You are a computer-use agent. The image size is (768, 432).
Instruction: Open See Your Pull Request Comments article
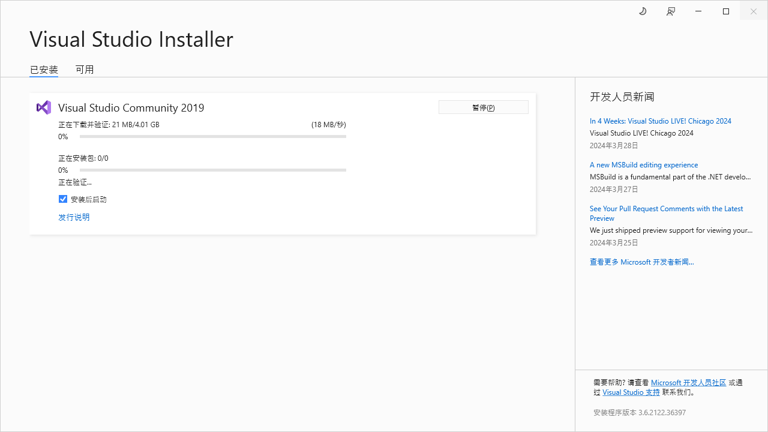[x=666, y=214]
